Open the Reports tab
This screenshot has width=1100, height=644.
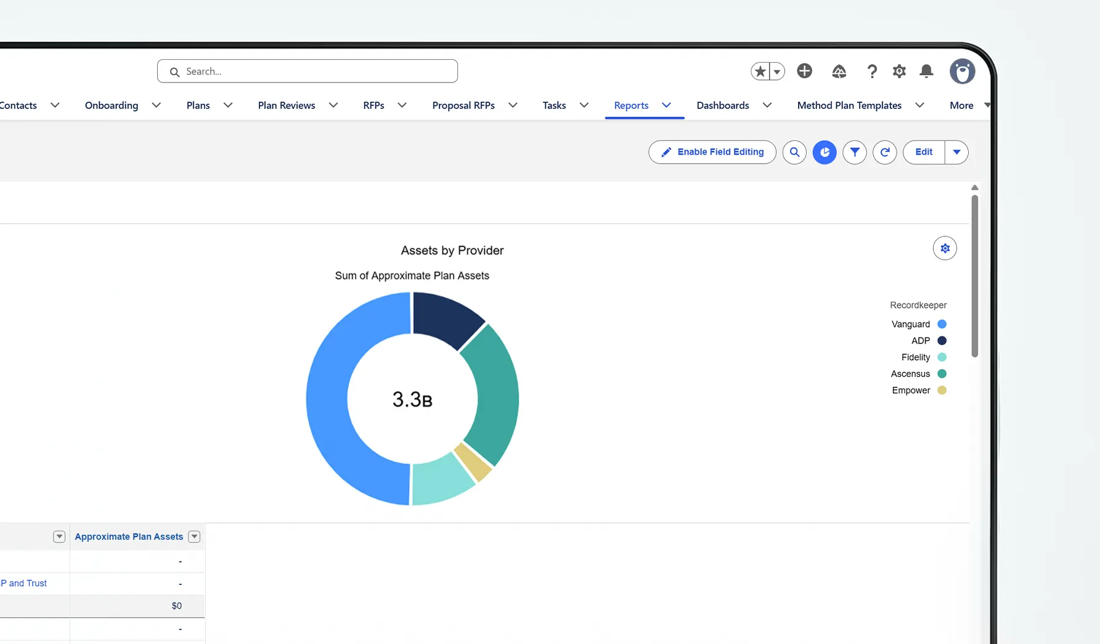631,105
